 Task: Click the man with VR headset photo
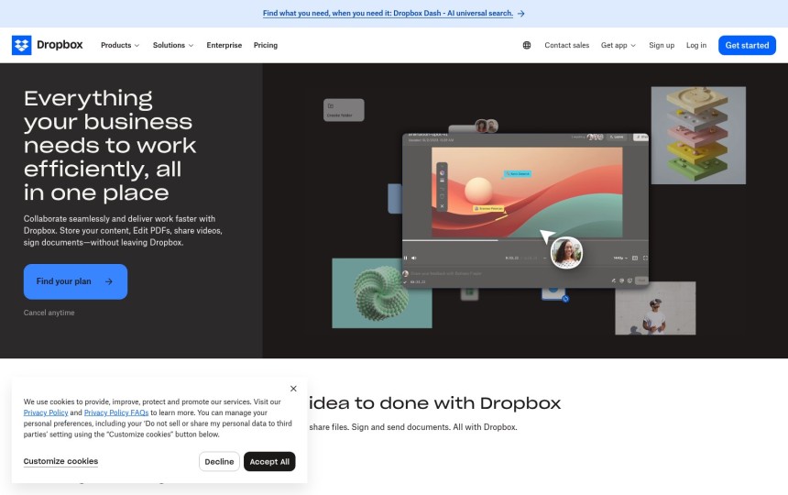(x=655, y=308)
